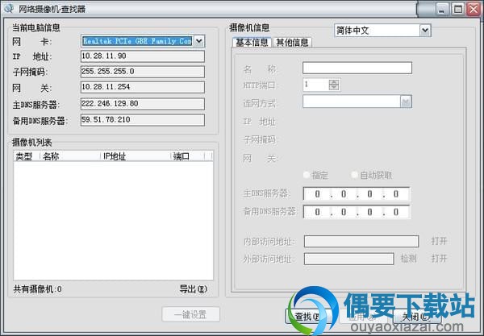Click the IP地址 column header
484x336 pixels.
coord(136,156)
